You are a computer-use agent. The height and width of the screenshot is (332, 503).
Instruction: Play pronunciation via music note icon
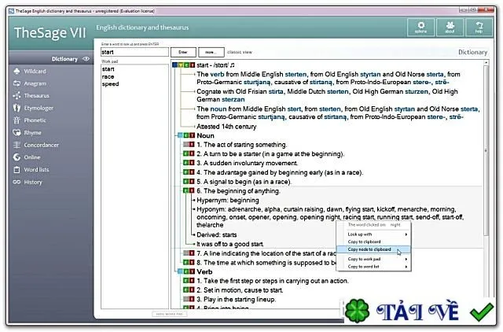[233, 65]
